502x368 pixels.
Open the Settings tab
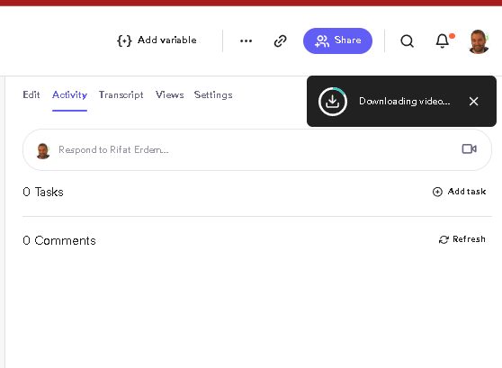213,94
